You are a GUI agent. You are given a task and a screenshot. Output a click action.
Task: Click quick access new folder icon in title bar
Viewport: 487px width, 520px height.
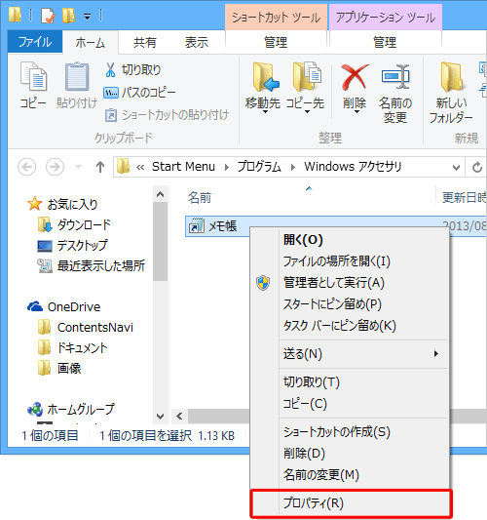coord(68,16)
